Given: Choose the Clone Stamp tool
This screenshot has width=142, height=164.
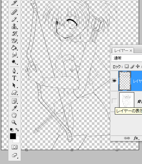Looking at the screenshot, I should (x=14, y=26).
